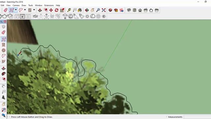Open the View menu
Screen dimensions: 211x119
pyautogui.click(x=8, y=5)
